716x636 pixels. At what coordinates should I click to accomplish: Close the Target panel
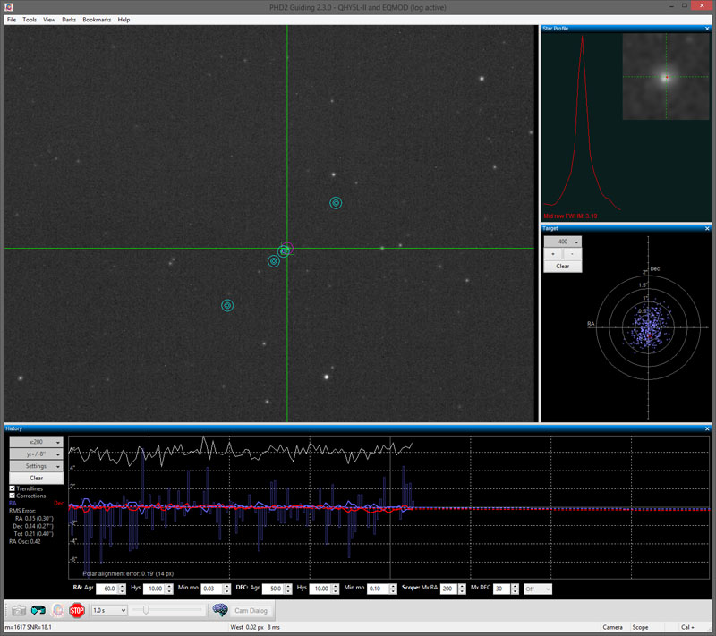point(707,228)
